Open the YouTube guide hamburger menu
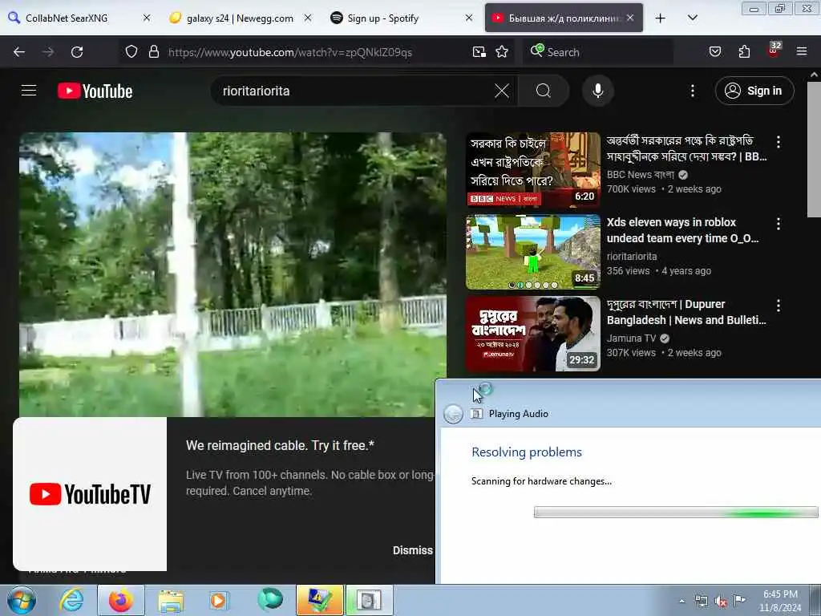 click(29, 91)
